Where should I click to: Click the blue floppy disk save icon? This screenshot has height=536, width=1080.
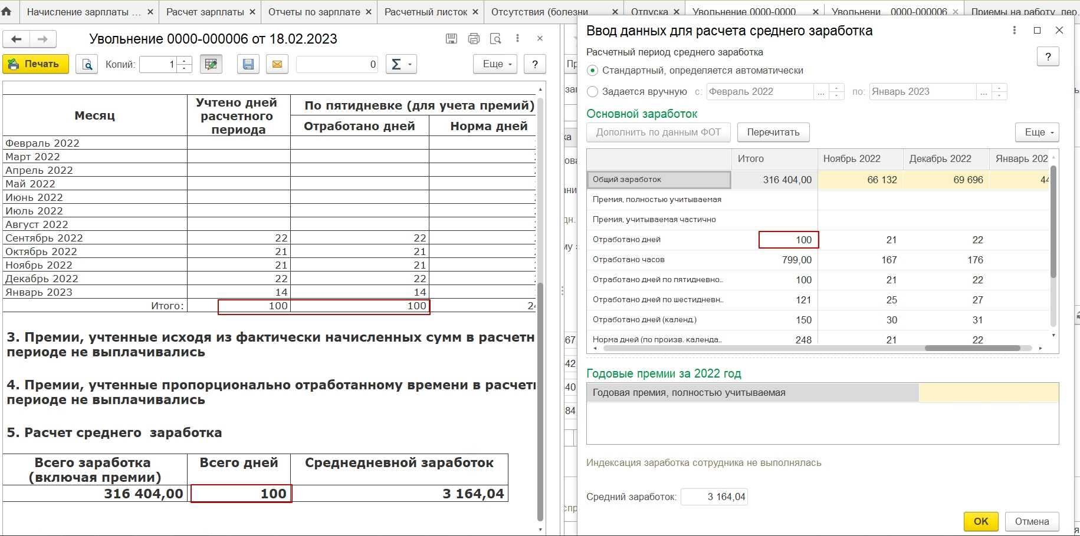click(248, 64)
